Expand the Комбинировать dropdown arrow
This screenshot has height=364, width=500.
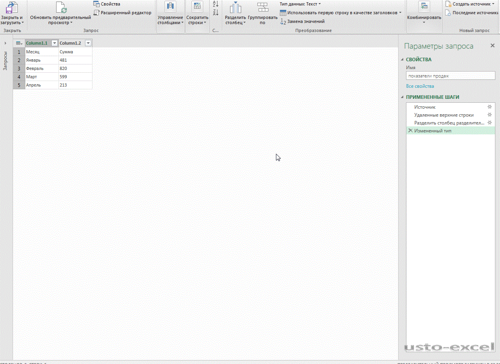(x=424, y=23)
